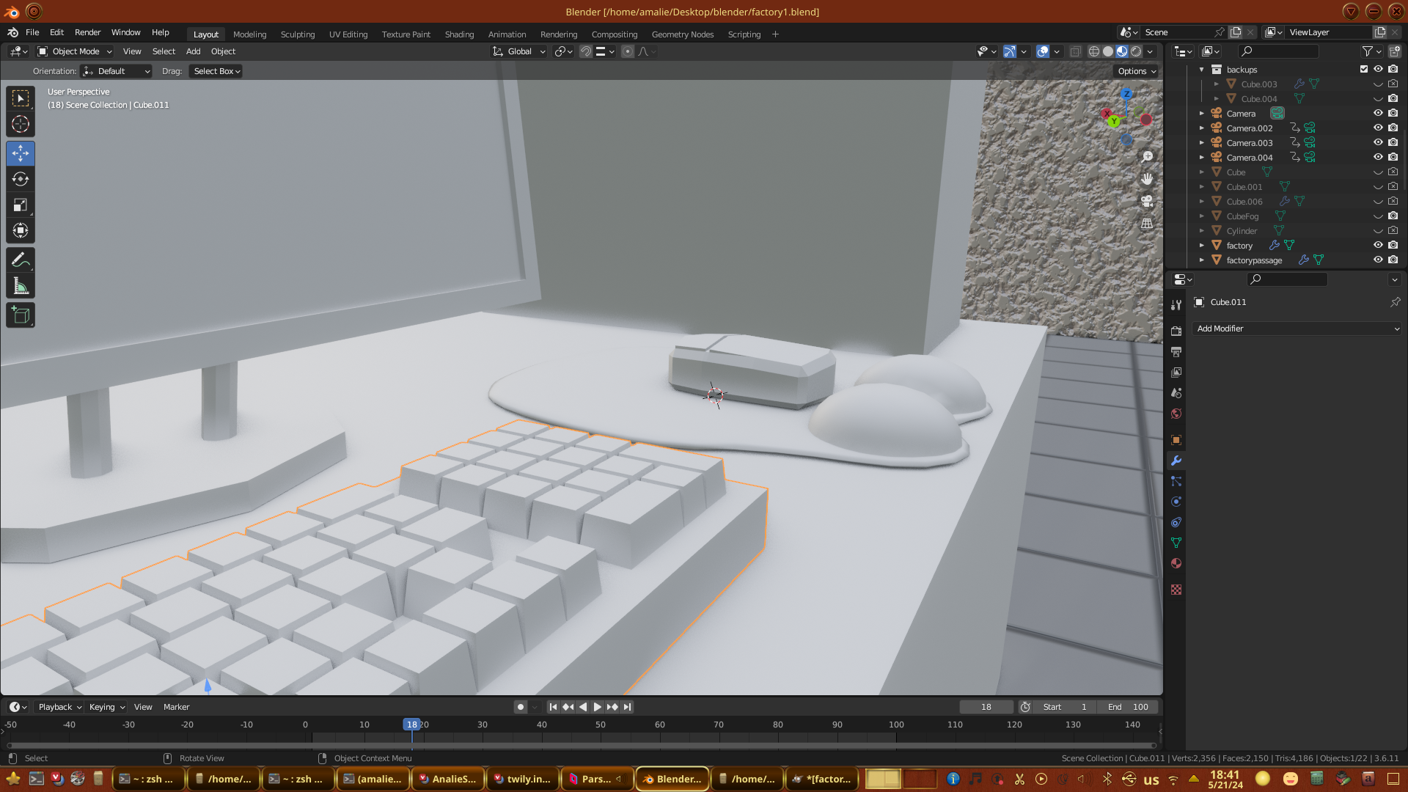1408x792 pixels.
Task: Activate the Measure tool
Action: [x=21, y=287]
